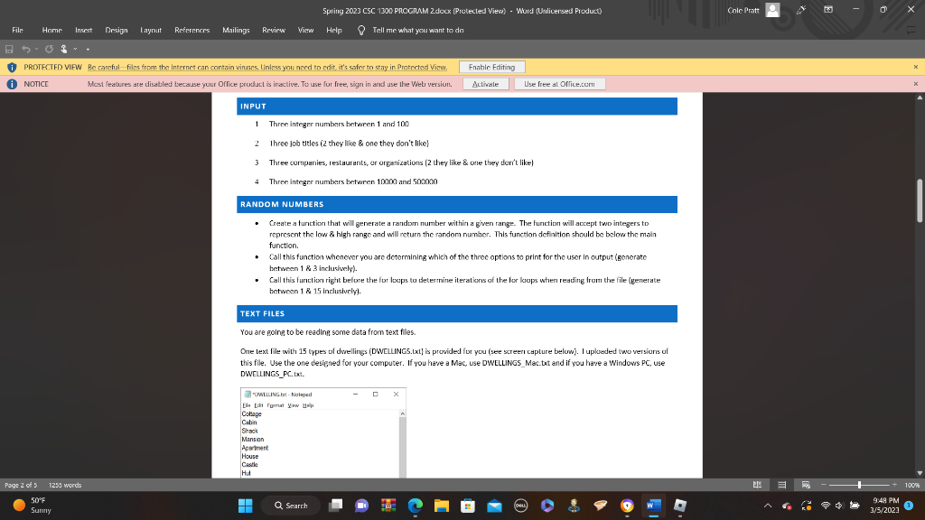This screenshot has width=925, height=520.
Task: Switch to the Insert ribbon tab
Action: click(83, 30)
